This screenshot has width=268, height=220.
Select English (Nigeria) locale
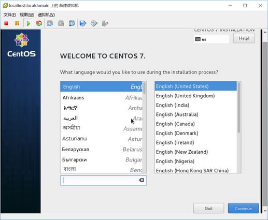(196, 162)
